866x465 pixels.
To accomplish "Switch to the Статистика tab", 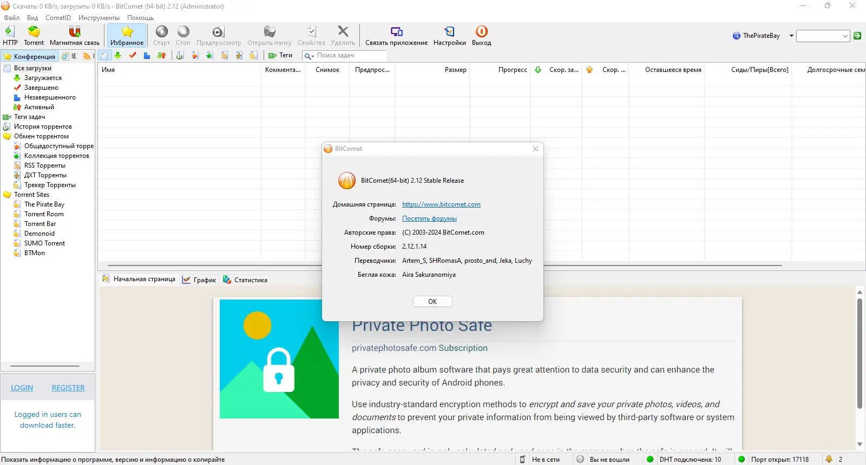I will (x=245, y=280).
